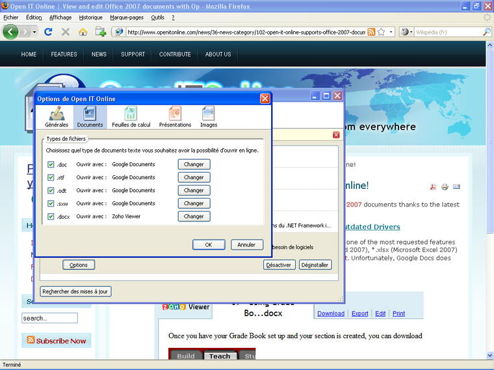
Task: Open the FEATURES site navigation item
Action: coord(64,54)
